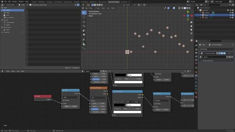Screen dimensions: 235x132
Task: Open the Add operation dropdown in Add node
Action: [x=71, y=97]
